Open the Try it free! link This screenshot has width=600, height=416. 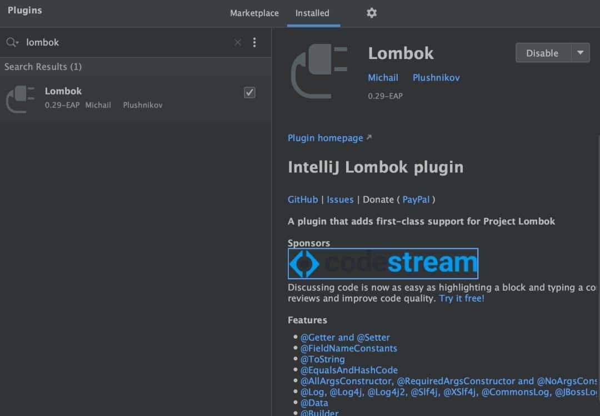(462, 299)
